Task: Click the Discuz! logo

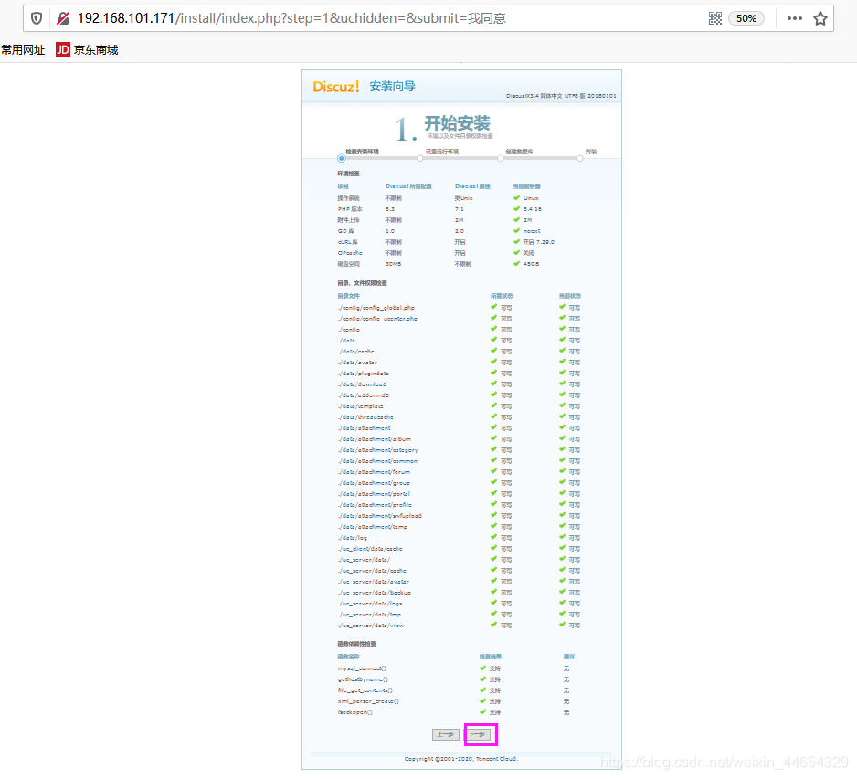Action: point(335,87)
